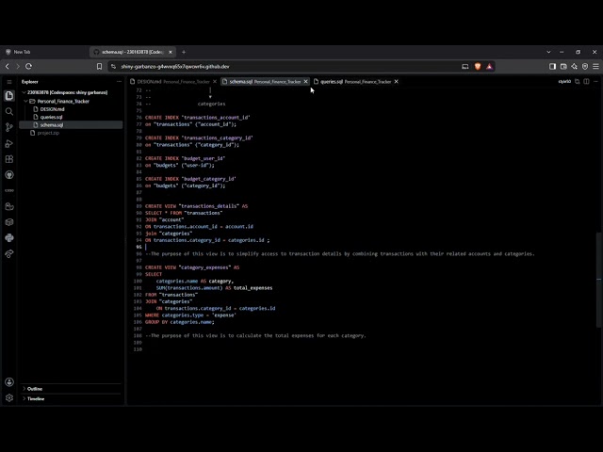Screen dimensions: 603x452
Task: Click browser back arrow
Action: [8, 67]
